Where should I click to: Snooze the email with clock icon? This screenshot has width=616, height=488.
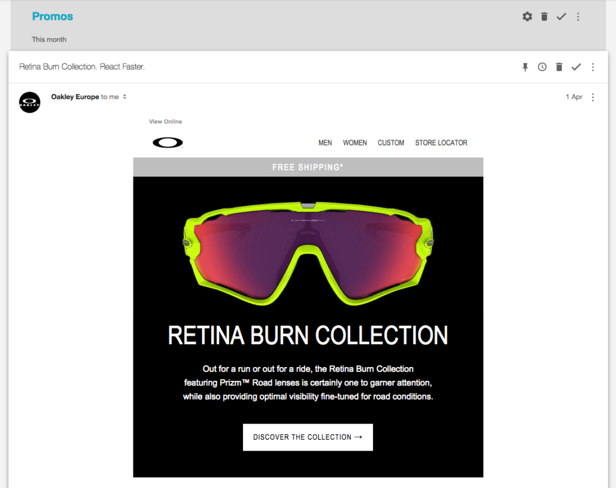542,67
